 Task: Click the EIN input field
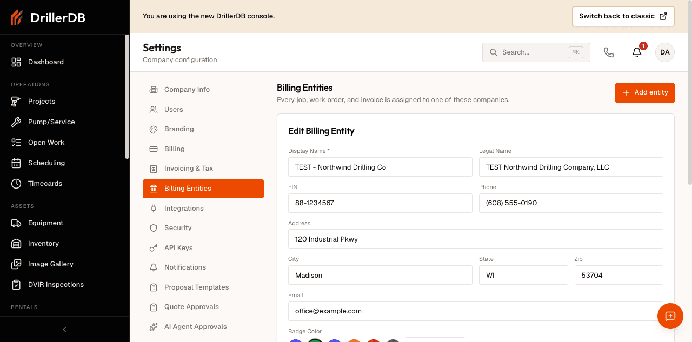380,203
